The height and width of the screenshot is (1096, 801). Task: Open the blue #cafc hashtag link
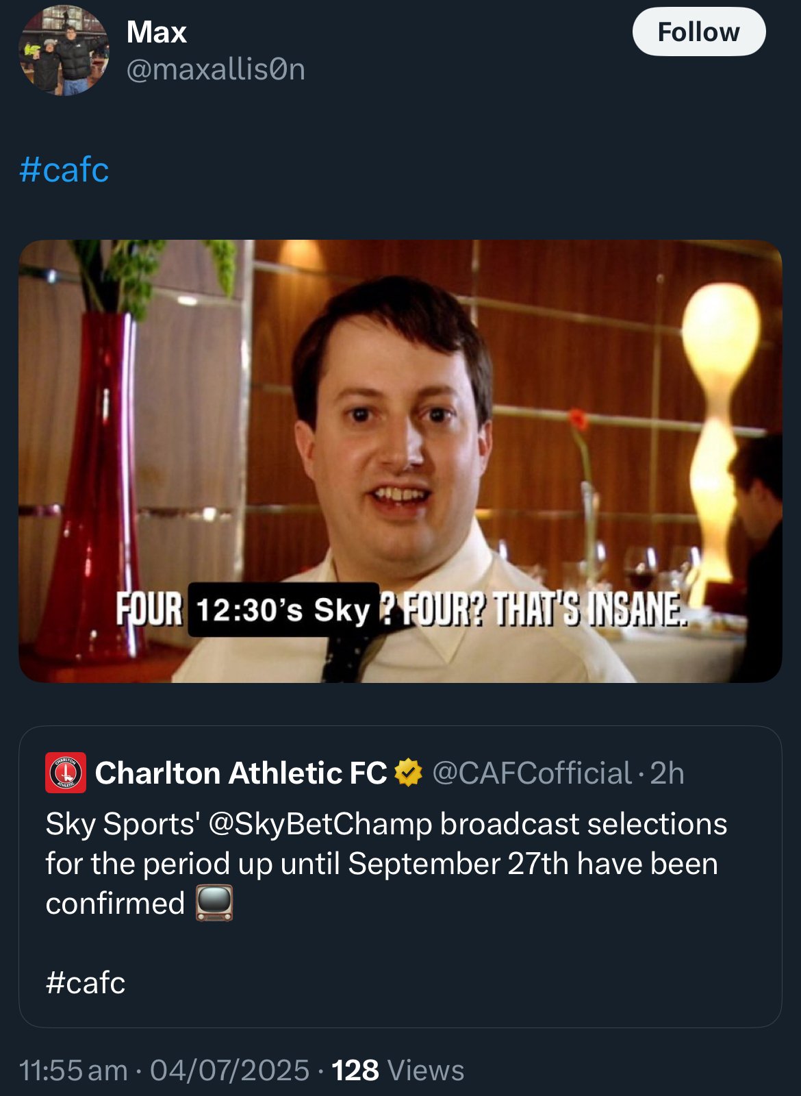pos(64,170)
